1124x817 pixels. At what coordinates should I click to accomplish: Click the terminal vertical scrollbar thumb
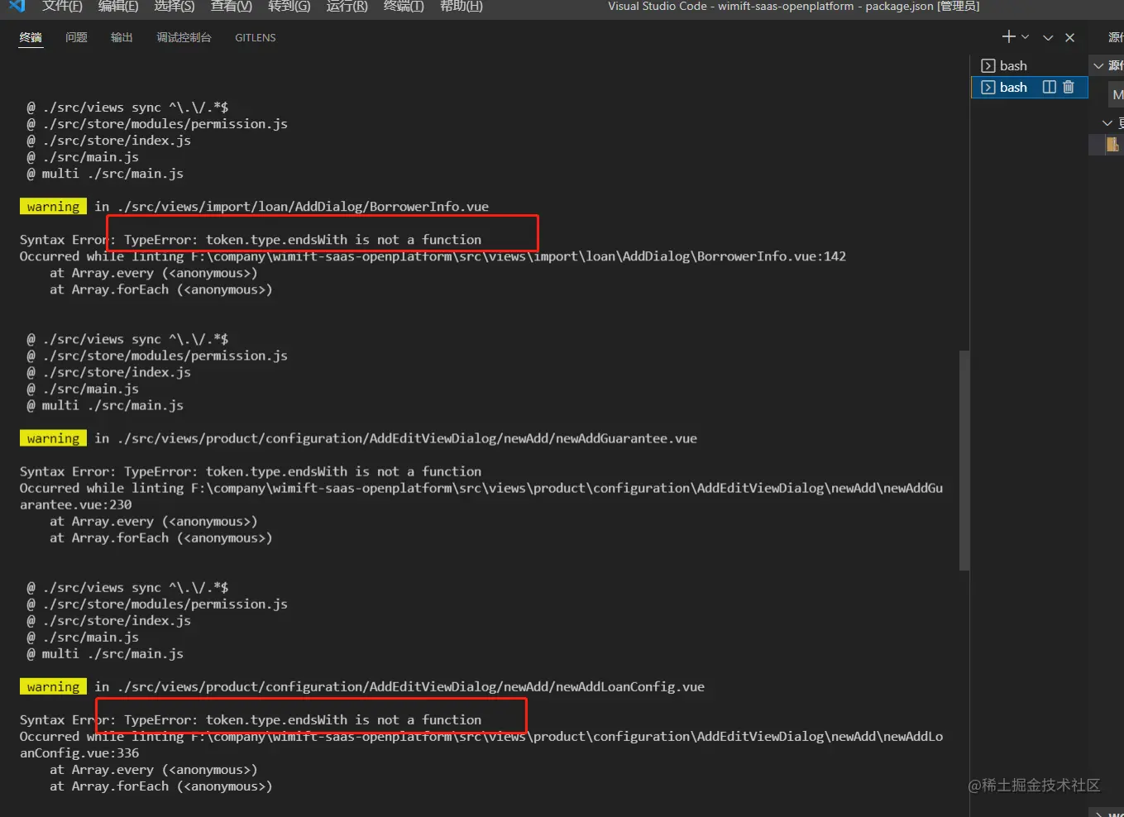coord(964,460)
